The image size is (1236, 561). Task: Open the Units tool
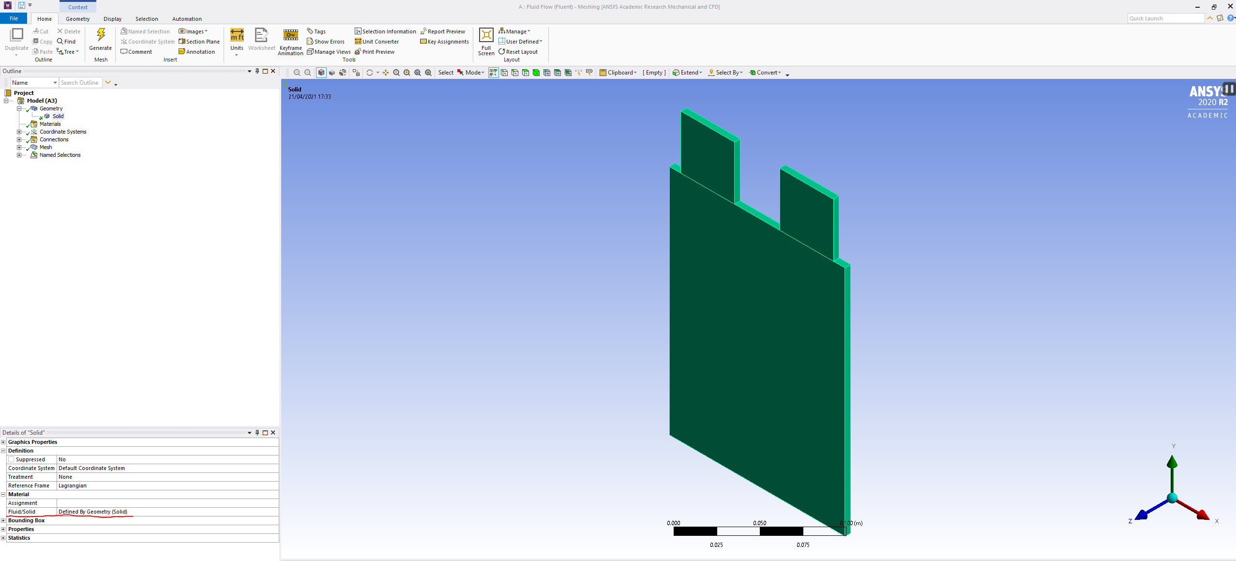237,36
